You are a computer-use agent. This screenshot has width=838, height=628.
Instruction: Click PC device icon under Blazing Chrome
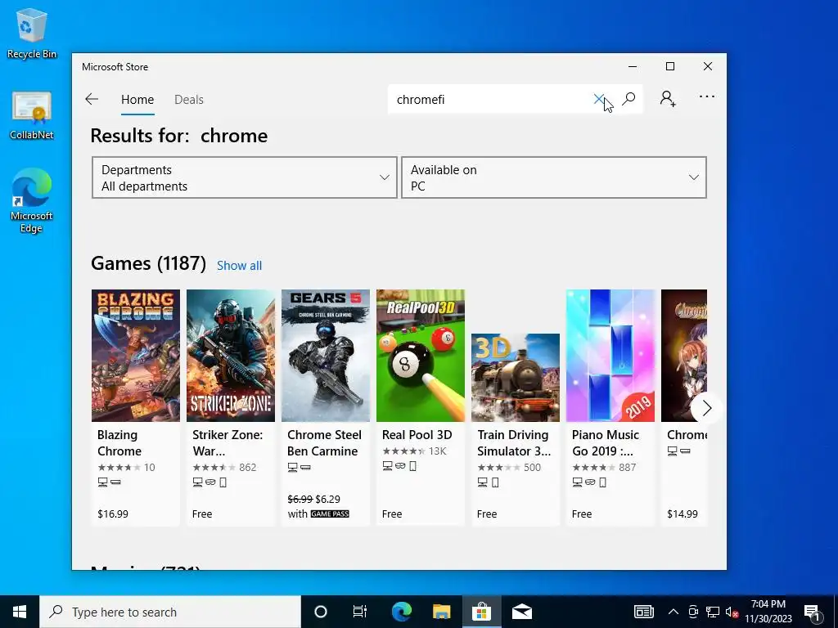(x=102, y=482)
